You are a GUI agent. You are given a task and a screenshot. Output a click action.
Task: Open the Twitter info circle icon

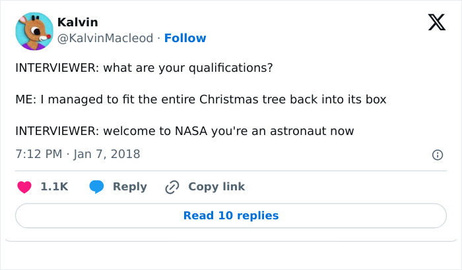click(437, 155)
